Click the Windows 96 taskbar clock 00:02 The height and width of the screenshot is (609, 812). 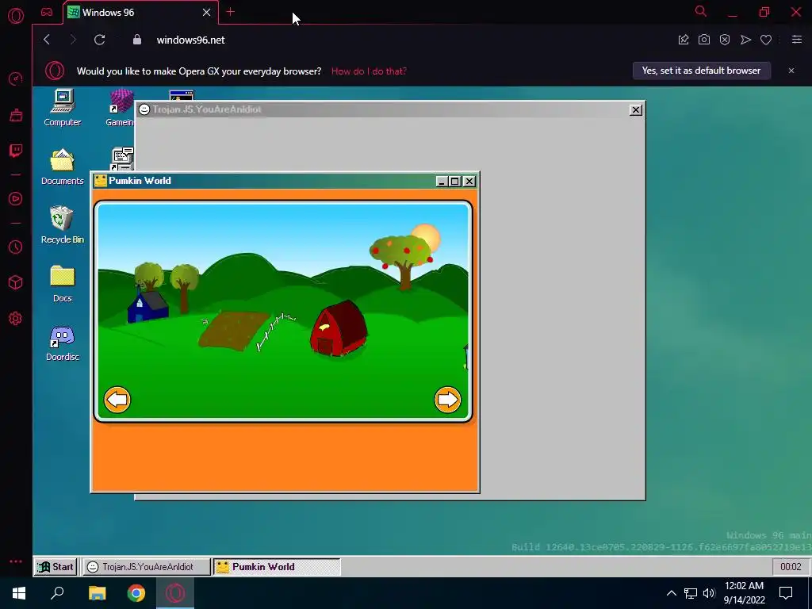point(791,566)
